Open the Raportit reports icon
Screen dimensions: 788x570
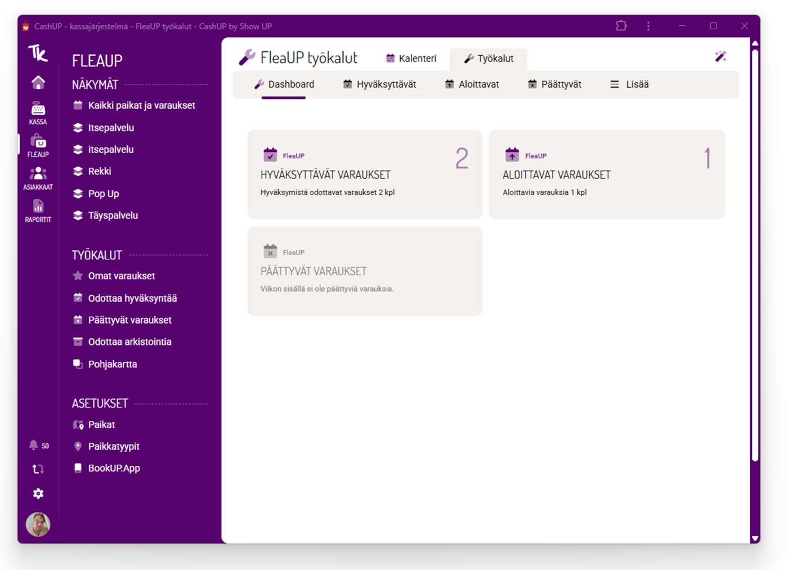click(x=38, y=211)
